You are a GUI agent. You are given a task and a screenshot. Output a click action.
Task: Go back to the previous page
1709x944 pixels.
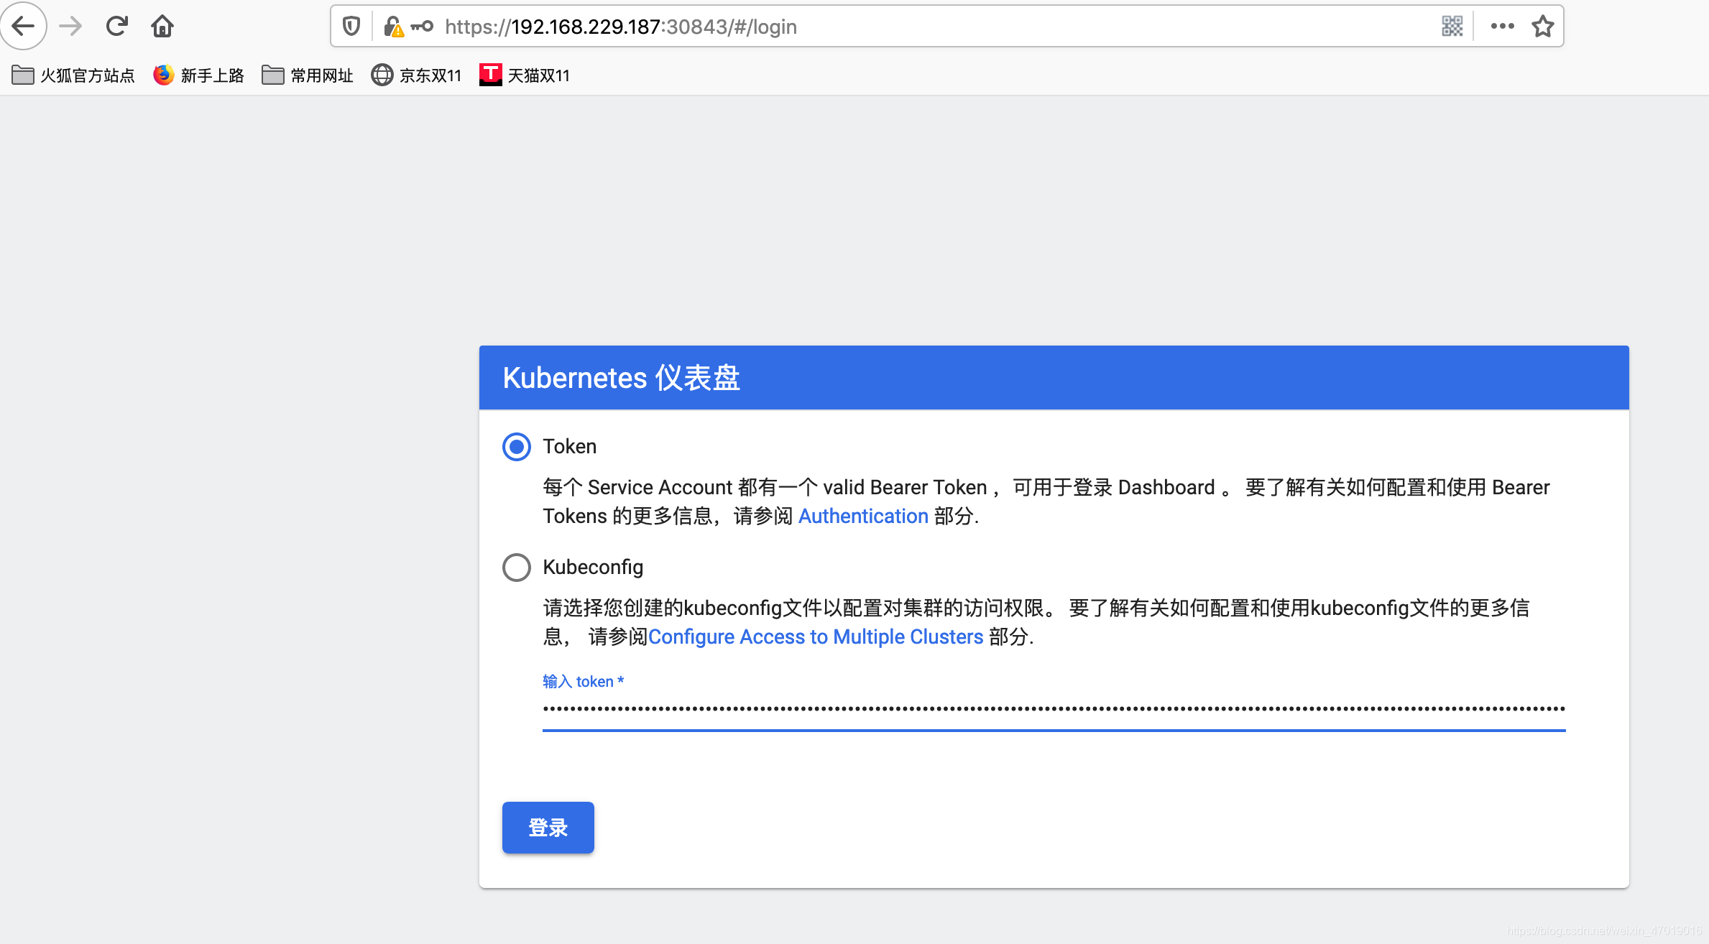tap(23, 27)
